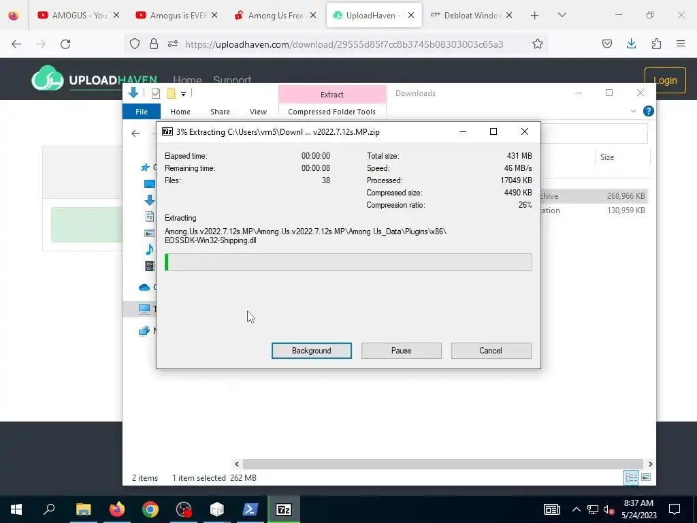The height and width of the screenshot is (523, 697).
Task: Reload the UploadHaven page
Action: pyautogui.click(x=65, y=44)
